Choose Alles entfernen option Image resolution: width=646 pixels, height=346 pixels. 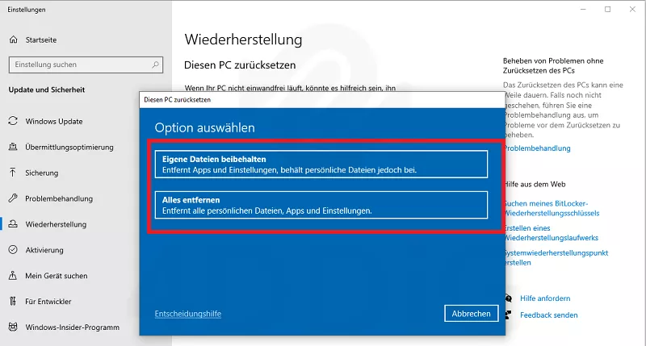(321, 205)
